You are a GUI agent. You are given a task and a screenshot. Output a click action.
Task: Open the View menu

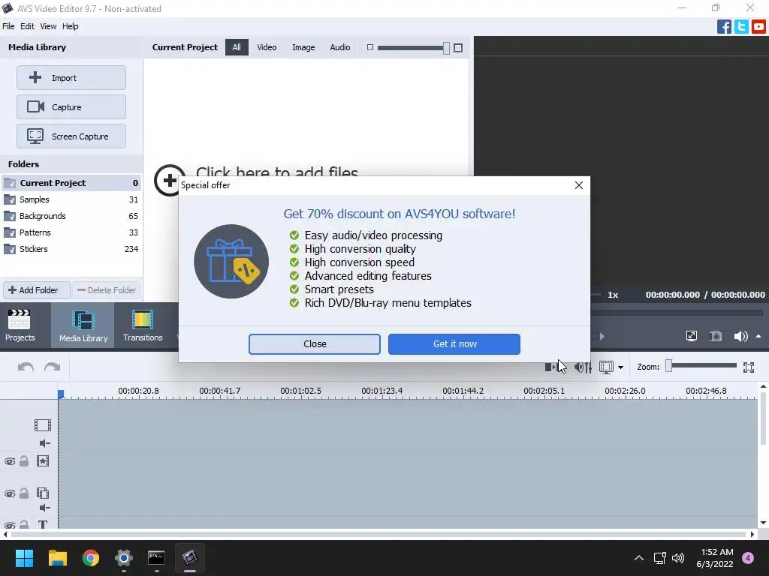click(48, 26)
